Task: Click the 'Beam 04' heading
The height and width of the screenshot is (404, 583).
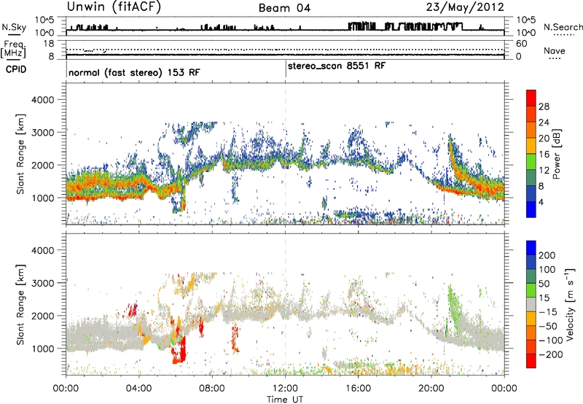Action: click(284, 8)
